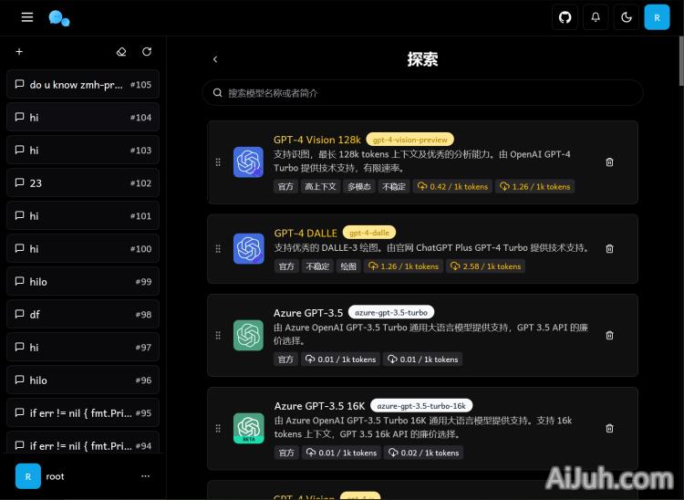Click the R user avatar in header
This screenshot has height=500, width=684.
(657, 17)
